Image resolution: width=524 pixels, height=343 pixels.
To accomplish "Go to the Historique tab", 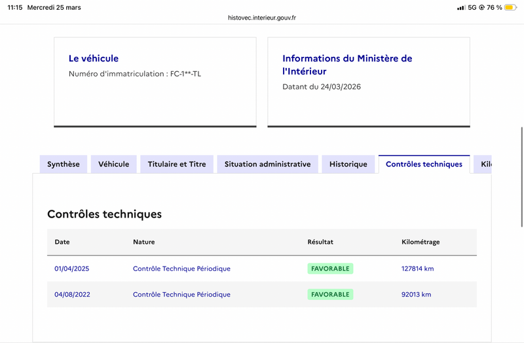I will (x=348, y=164).
